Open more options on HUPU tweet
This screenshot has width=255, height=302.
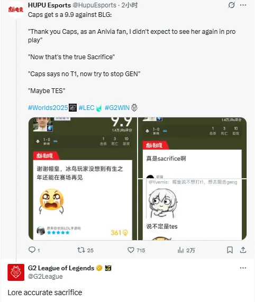pos(243,5)
